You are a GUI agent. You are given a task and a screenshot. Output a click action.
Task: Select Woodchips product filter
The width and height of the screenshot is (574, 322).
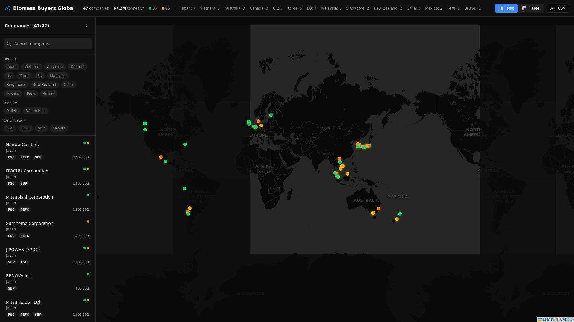tap(36, 111)
